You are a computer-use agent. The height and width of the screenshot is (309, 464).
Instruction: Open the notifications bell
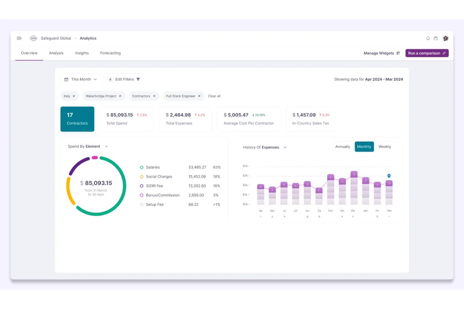(428, 38)
